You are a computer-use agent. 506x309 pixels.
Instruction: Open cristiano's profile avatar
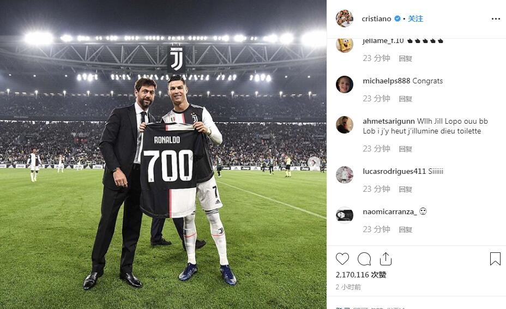pos(344,19)
